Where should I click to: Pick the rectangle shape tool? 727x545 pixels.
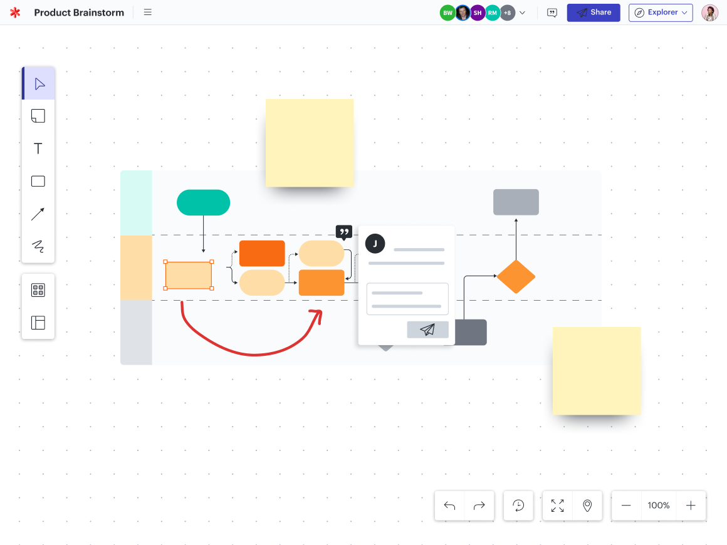(x=38, y=181)
